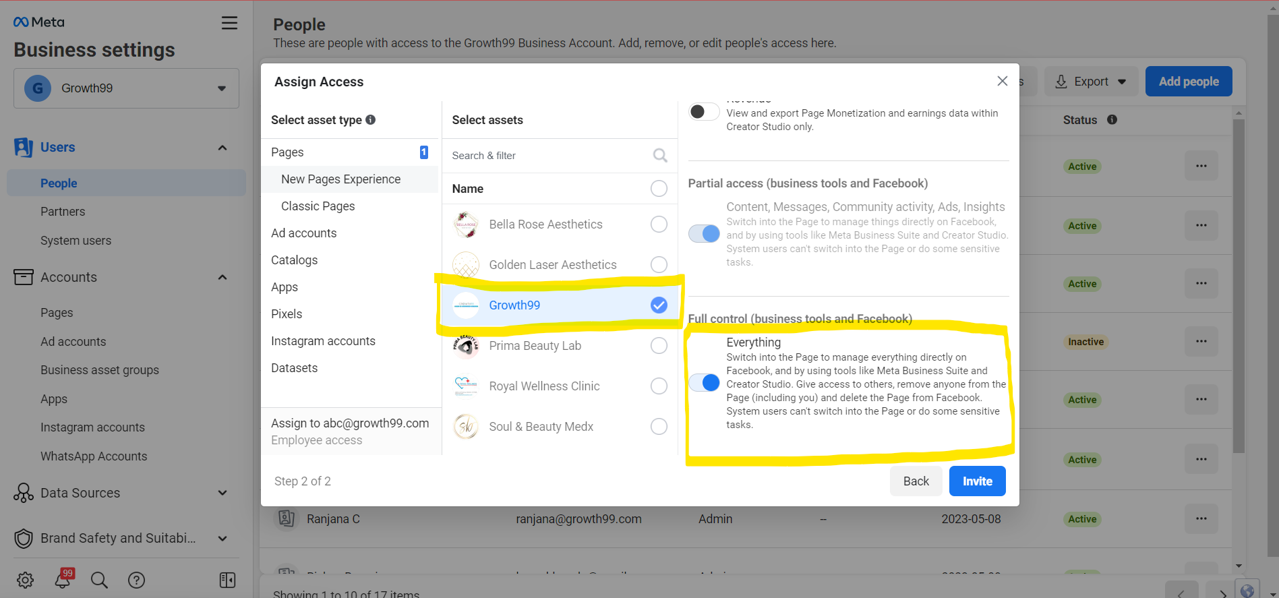Click Add people button
Screen dimensions: 1279x598
[1188, 82]
